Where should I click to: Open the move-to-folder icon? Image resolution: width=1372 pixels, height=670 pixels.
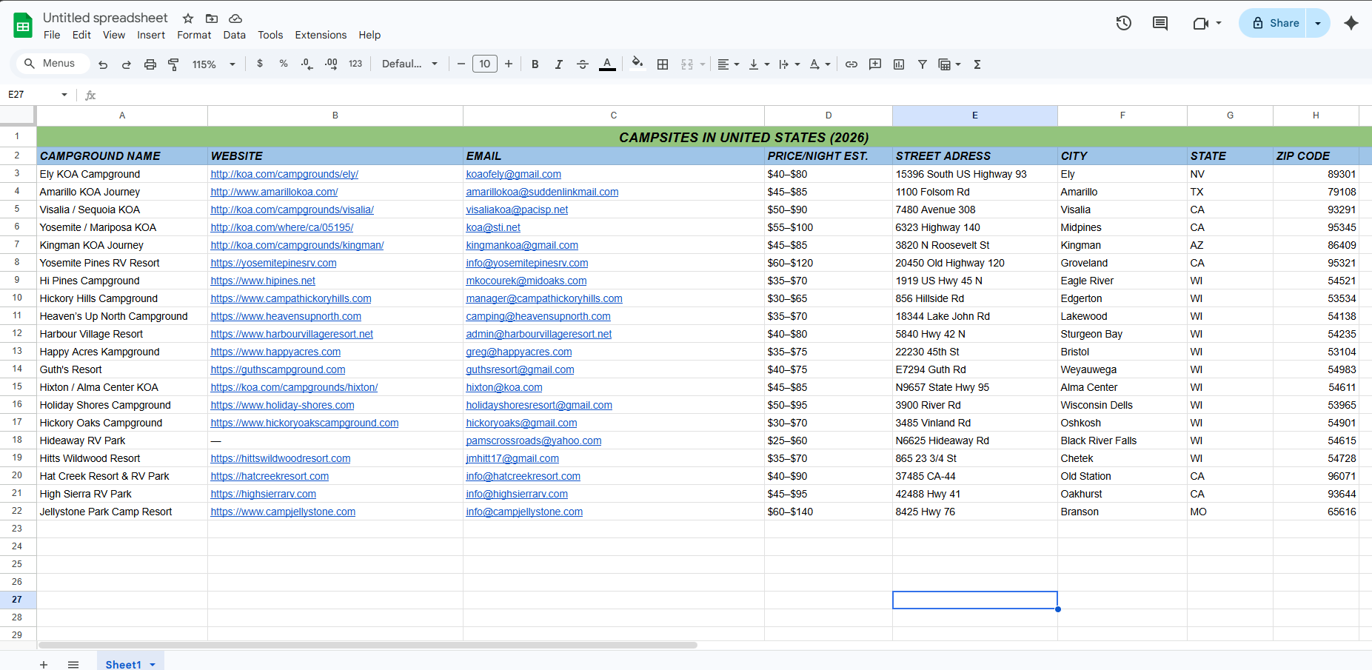212,19
